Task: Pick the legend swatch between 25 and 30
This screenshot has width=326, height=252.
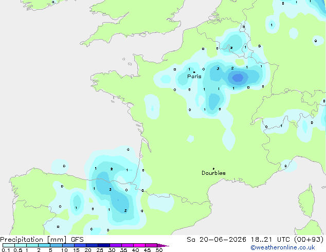Action: tap(103, 245)
